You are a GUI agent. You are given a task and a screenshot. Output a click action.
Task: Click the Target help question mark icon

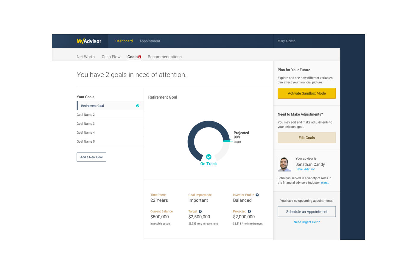pos(200,211)
